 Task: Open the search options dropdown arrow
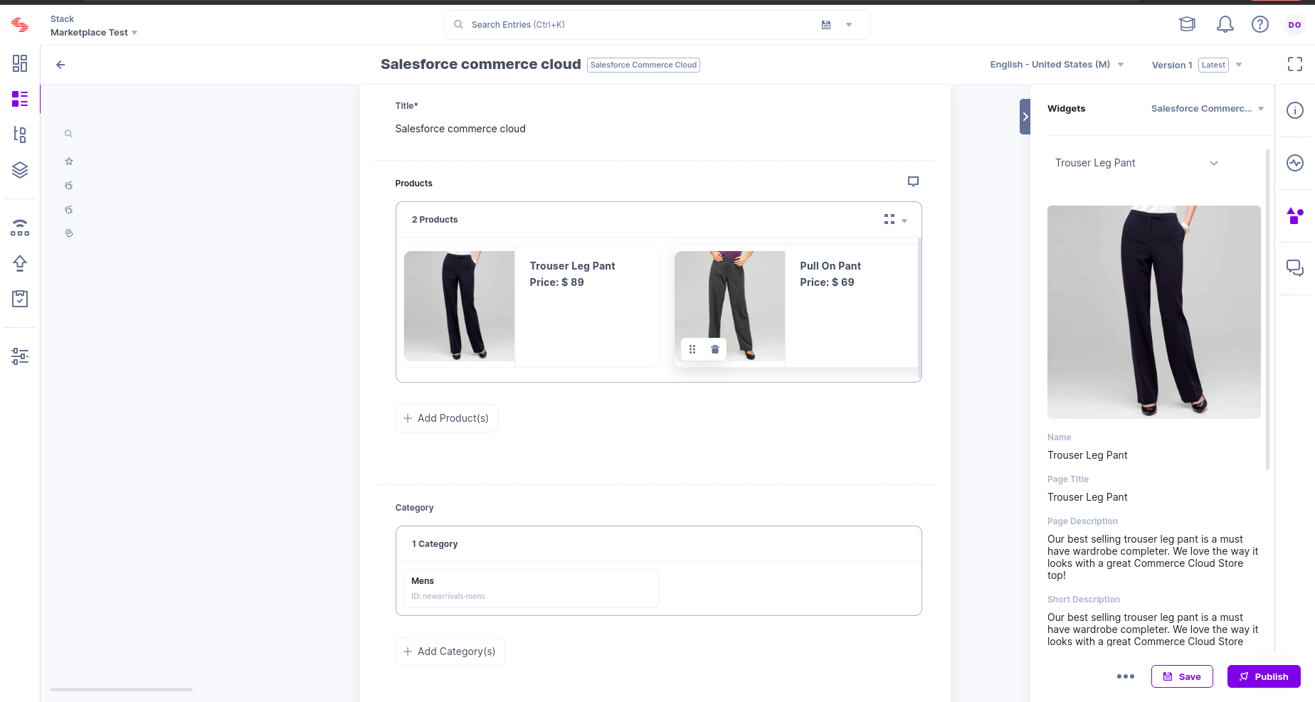coord(849,25)
